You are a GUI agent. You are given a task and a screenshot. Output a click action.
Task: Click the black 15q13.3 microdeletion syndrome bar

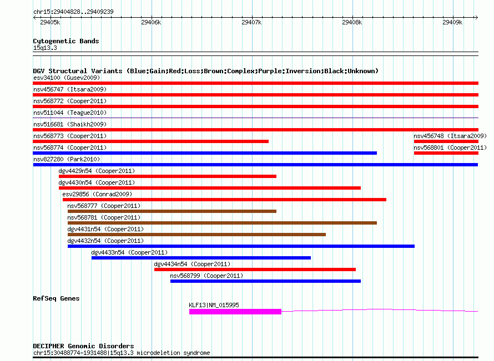coord(255,358)
